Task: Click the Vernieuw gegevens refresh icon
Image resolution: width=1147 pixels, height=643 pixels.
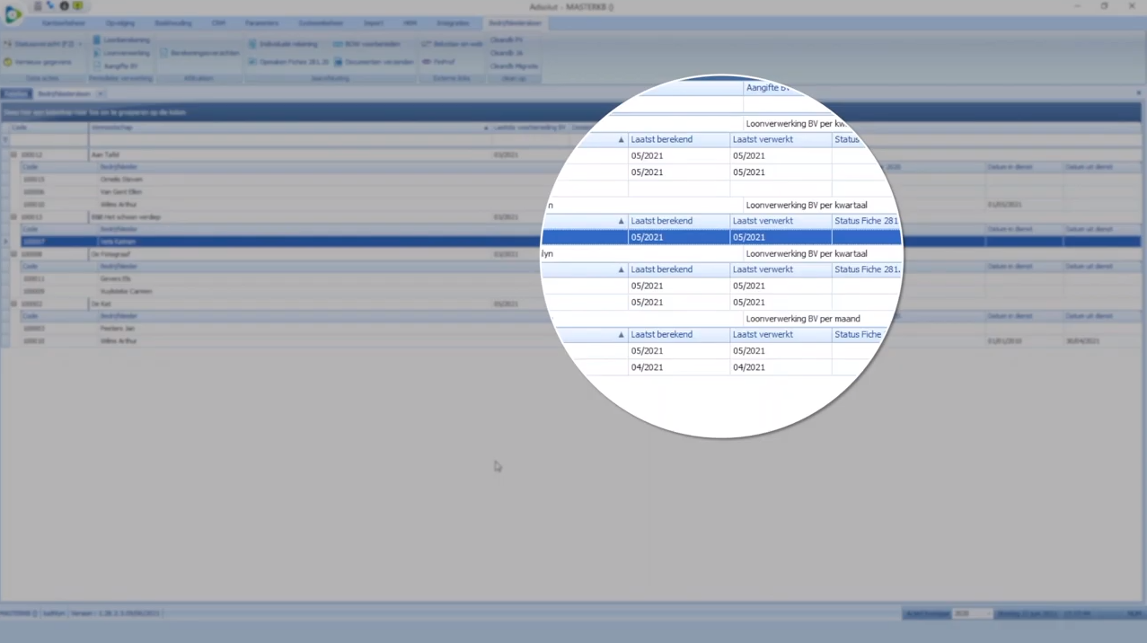Action: click(x=8, y=62)
